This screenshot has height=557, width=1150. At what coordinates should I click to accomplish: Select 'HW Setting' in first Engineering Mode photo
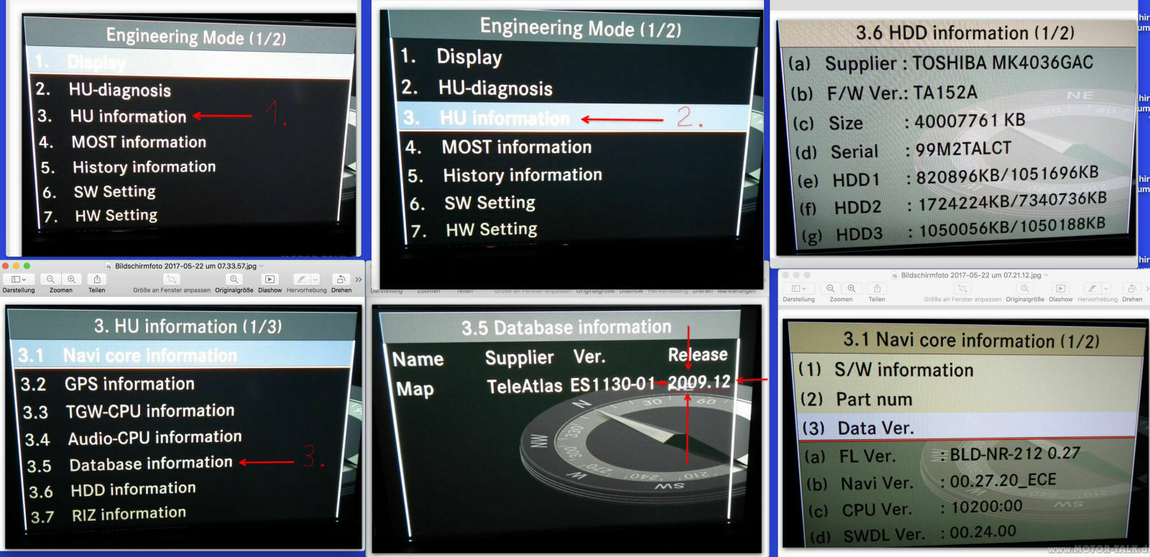click(116, 216)
